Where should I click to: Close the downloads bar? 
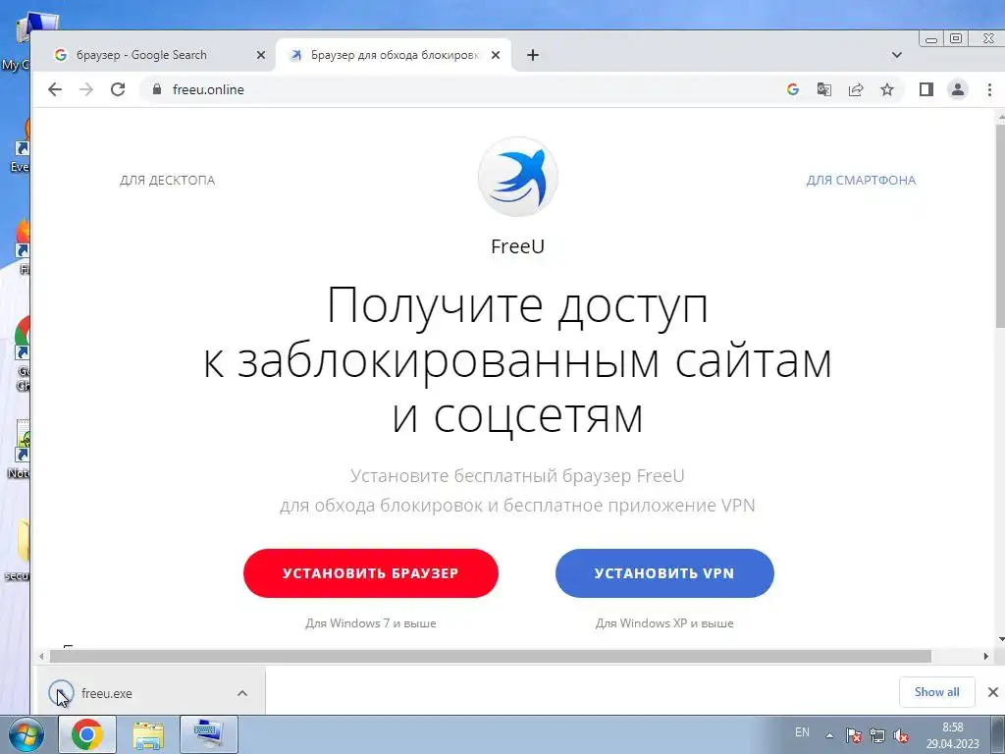[x=993, y=692]
